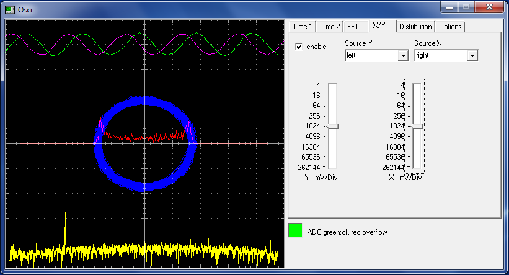
Task: Click the X mV/Div slider thumb
Action: [x=417, y=126]
